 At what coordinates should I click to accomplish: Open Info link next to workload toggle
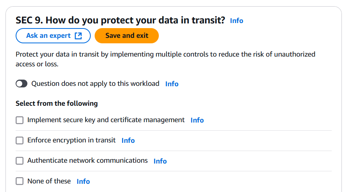[172, 84]
